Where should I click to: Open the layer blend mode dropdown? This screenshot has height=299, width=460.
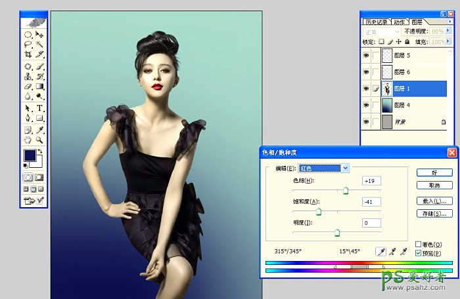point(382,31)
